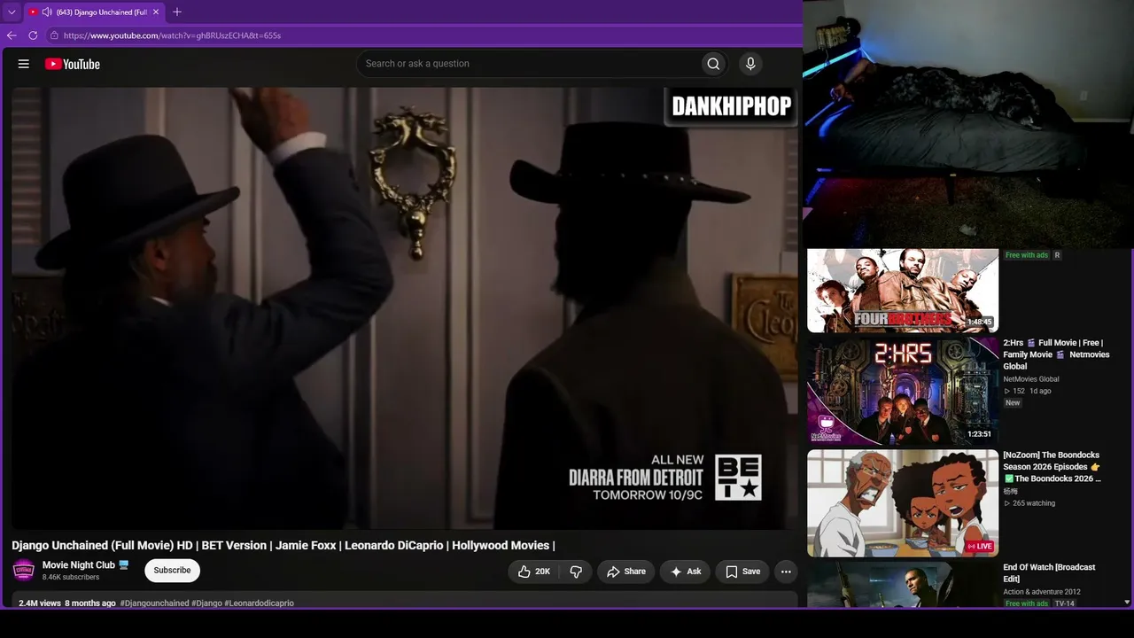Screen dimensions: 1134x638
Task: Click the '8.46K subscribers' text
Action: (x=71, y=578)
